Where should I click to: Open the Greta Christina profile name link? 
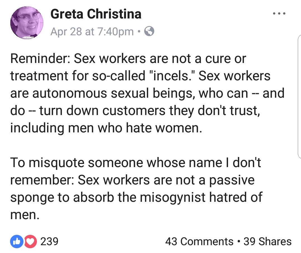tap(96, 14)
